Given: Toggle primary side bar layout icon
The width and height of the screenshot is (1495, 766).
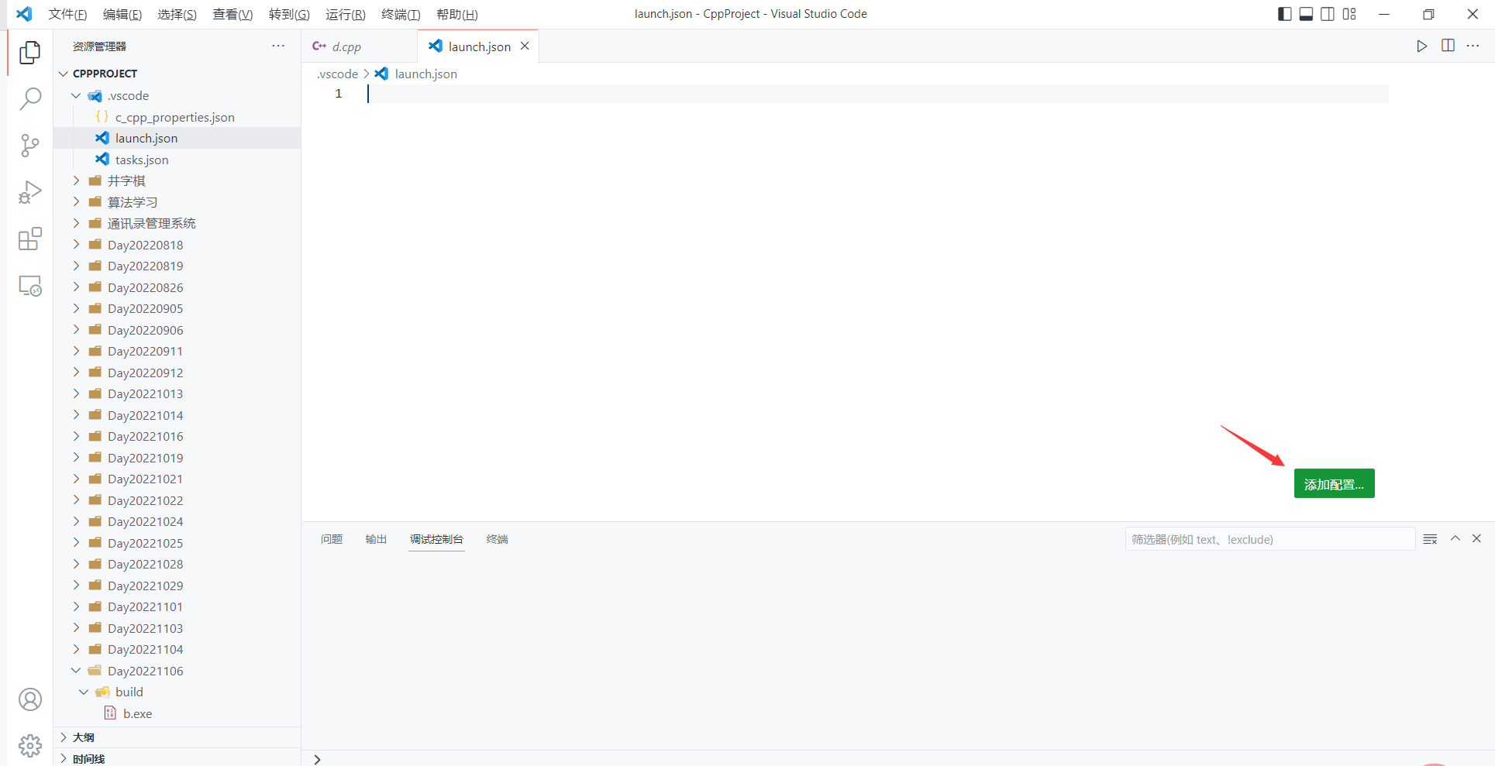Looking at the screenshot, I should coord(1284,14).
